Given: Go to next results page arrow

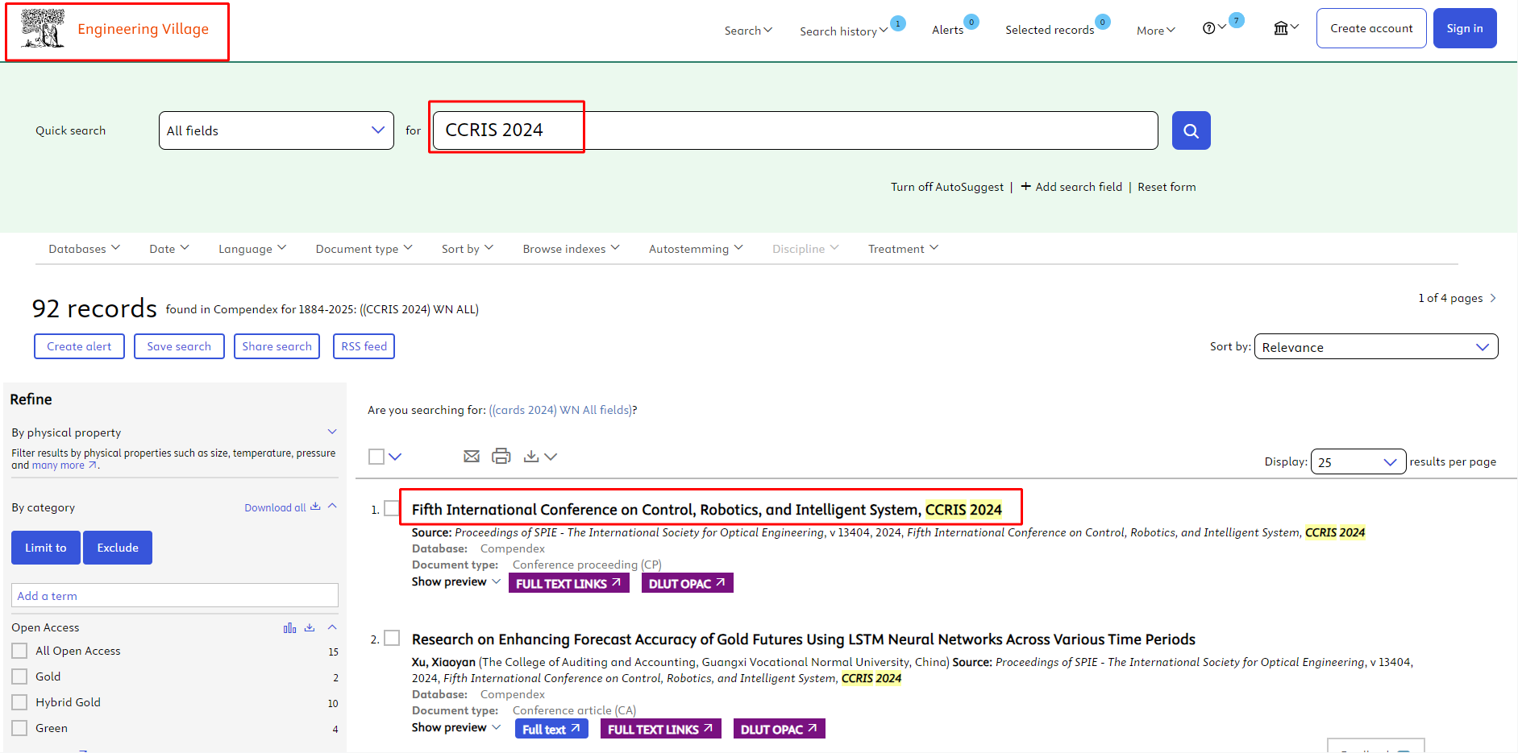Looking at the screenshot, I should tap(1493, 298).
